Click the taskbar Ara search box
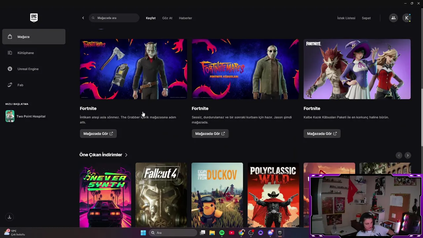 click(x=173, y=233)
